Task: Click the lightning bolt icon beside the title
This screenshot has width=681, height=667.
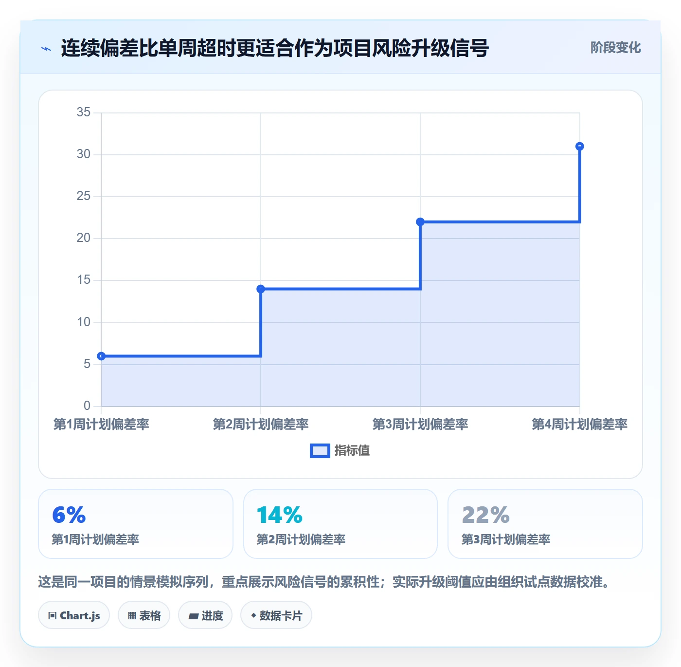Action: tap(46, 49)
